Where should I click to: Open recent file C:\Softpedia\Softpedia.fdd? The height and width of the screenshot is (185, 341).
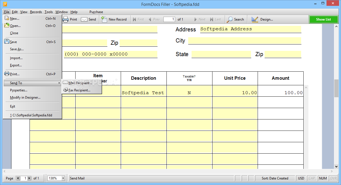click(32, 115)
